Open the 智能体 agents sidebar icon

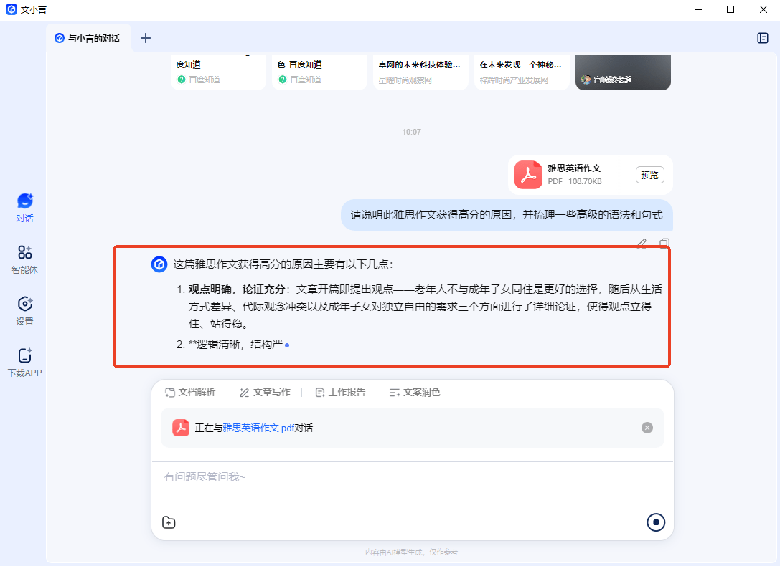click(x=25, y=259)
